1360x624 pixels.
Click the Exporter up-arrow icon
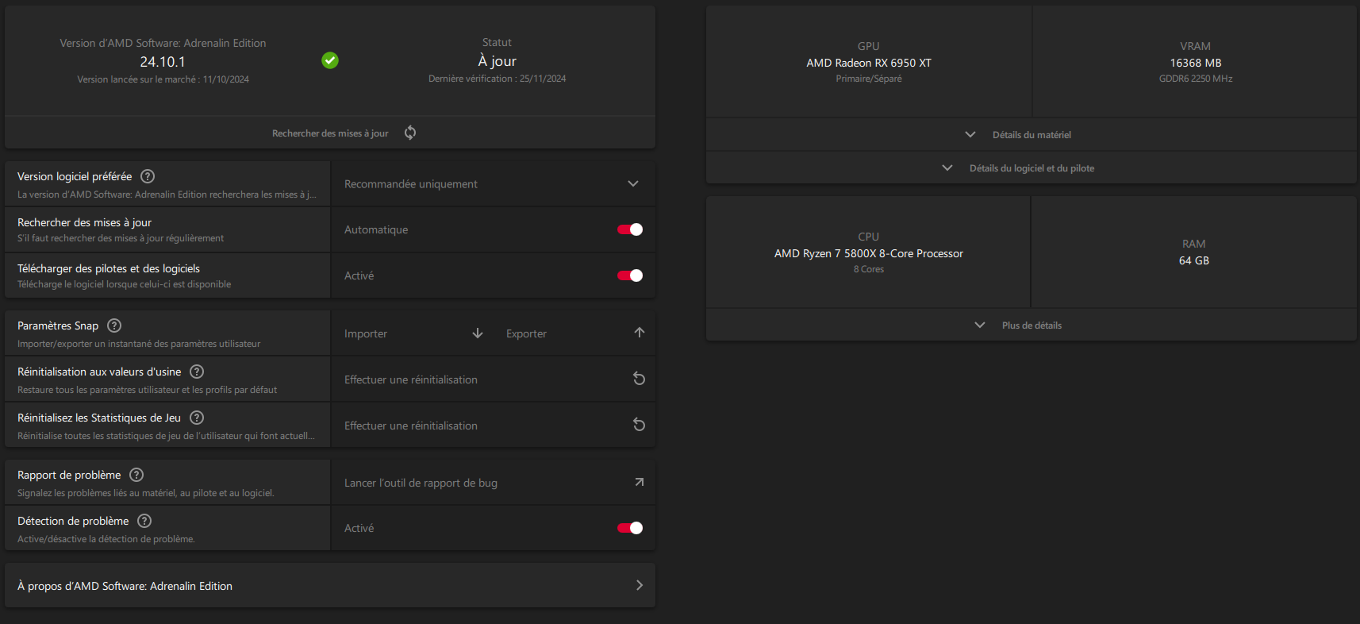pos(640,333)
